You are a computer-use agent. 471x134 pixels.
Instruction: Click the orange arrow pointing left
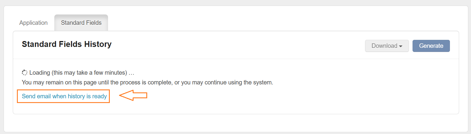click(x=133, y=95)
